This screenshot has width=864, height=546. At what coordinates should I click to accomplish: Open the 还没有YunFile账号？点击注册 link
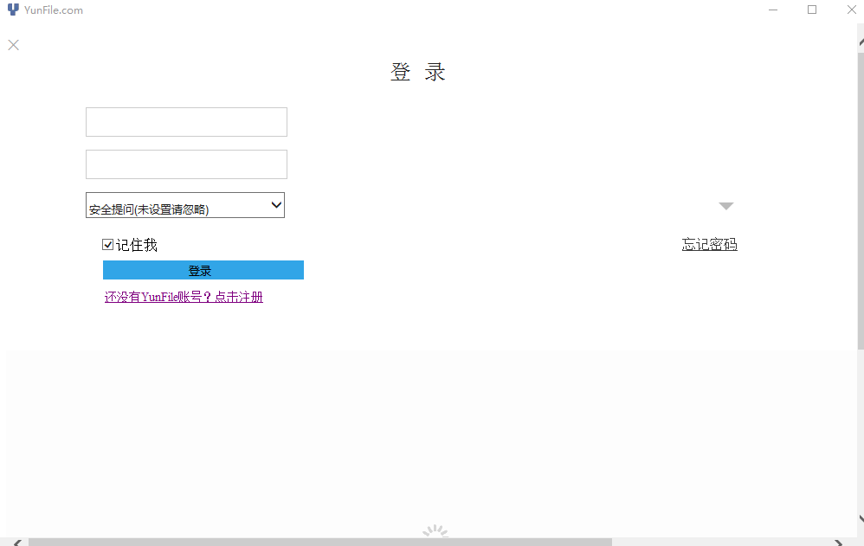184,297
